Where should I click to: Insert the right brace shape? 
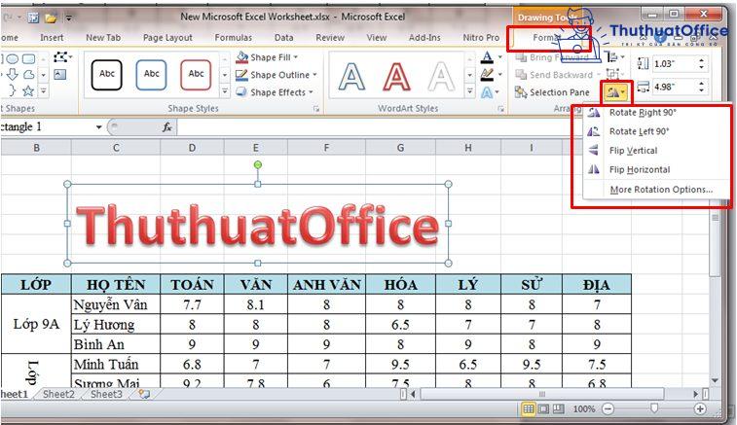click(x=13, y=90)
